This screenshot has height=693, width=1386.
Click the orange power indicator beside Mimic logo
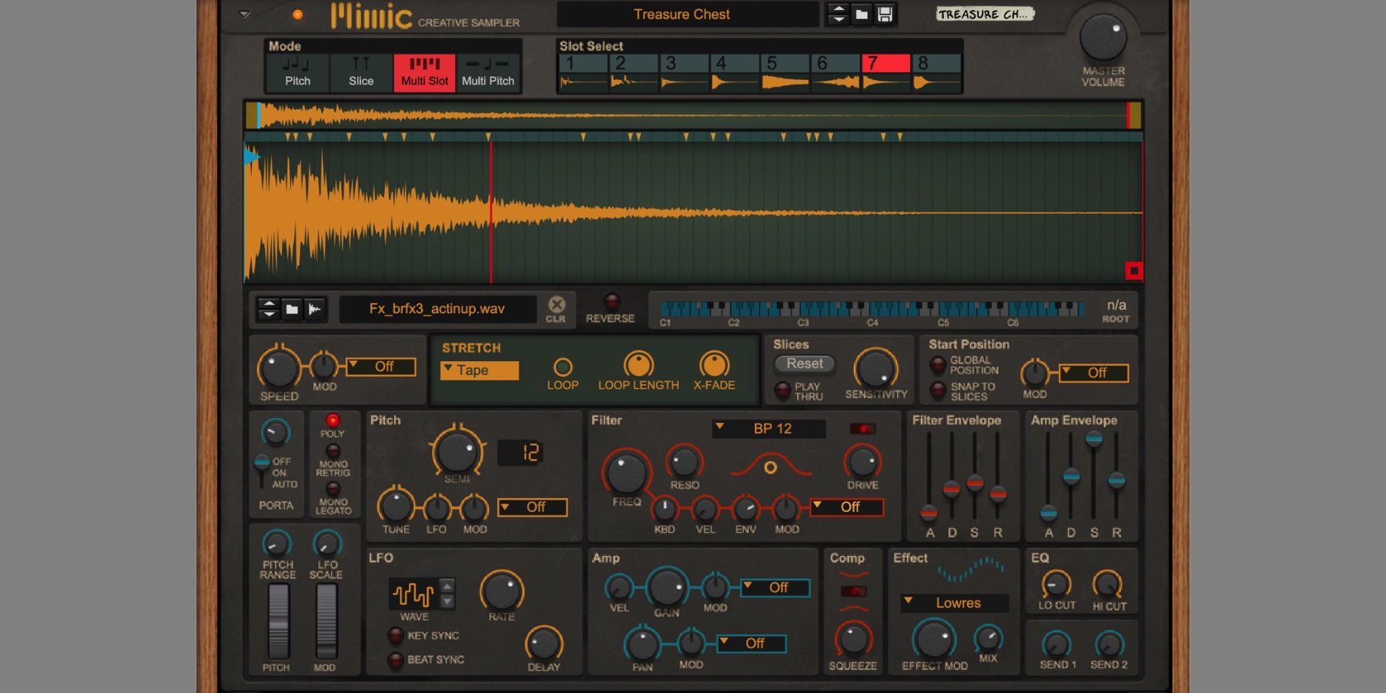point(297,15)
